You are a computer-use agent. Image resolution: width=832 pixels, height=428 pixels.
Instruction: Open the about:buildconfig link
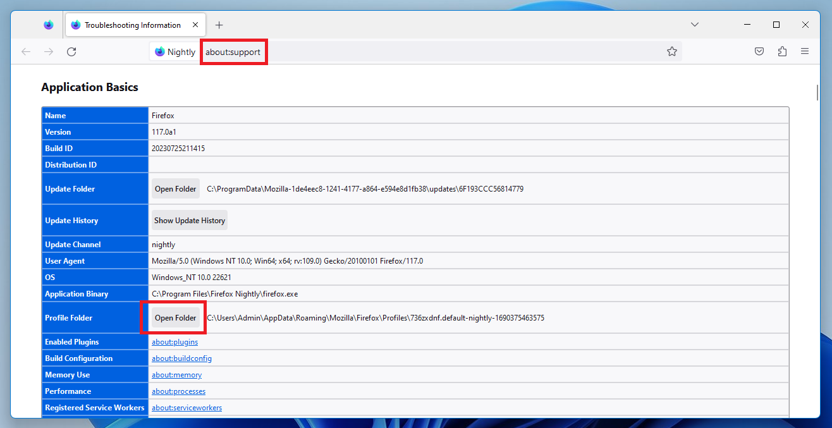181,358
